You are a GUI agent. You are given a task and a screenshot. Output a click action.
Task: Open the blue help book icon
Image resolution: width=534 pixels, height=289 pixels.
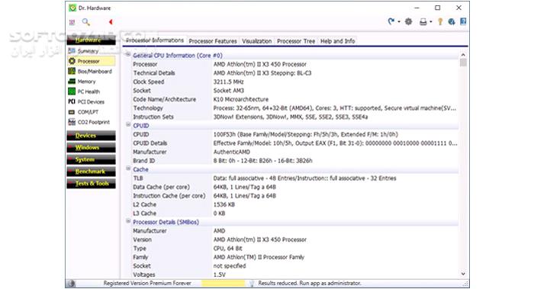[463, 21]
